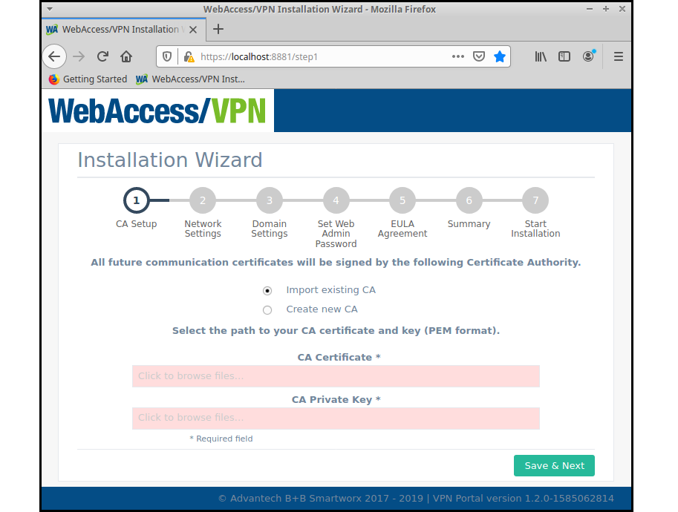Viewport: 678px width, 512px height.
Task: Jump to step 4 Set Web Admin Password
Action: click(x=336, y=200)
